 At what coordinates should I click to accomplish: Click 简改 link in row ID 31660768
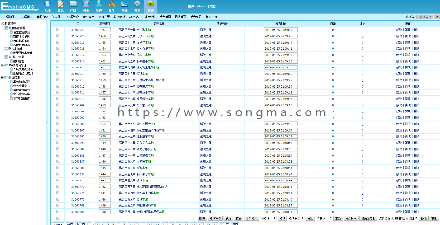click(x=407, y=212)
